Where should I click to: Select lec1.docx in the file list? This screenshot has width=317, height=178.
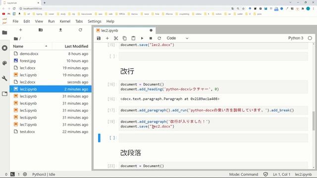(51, 68)
